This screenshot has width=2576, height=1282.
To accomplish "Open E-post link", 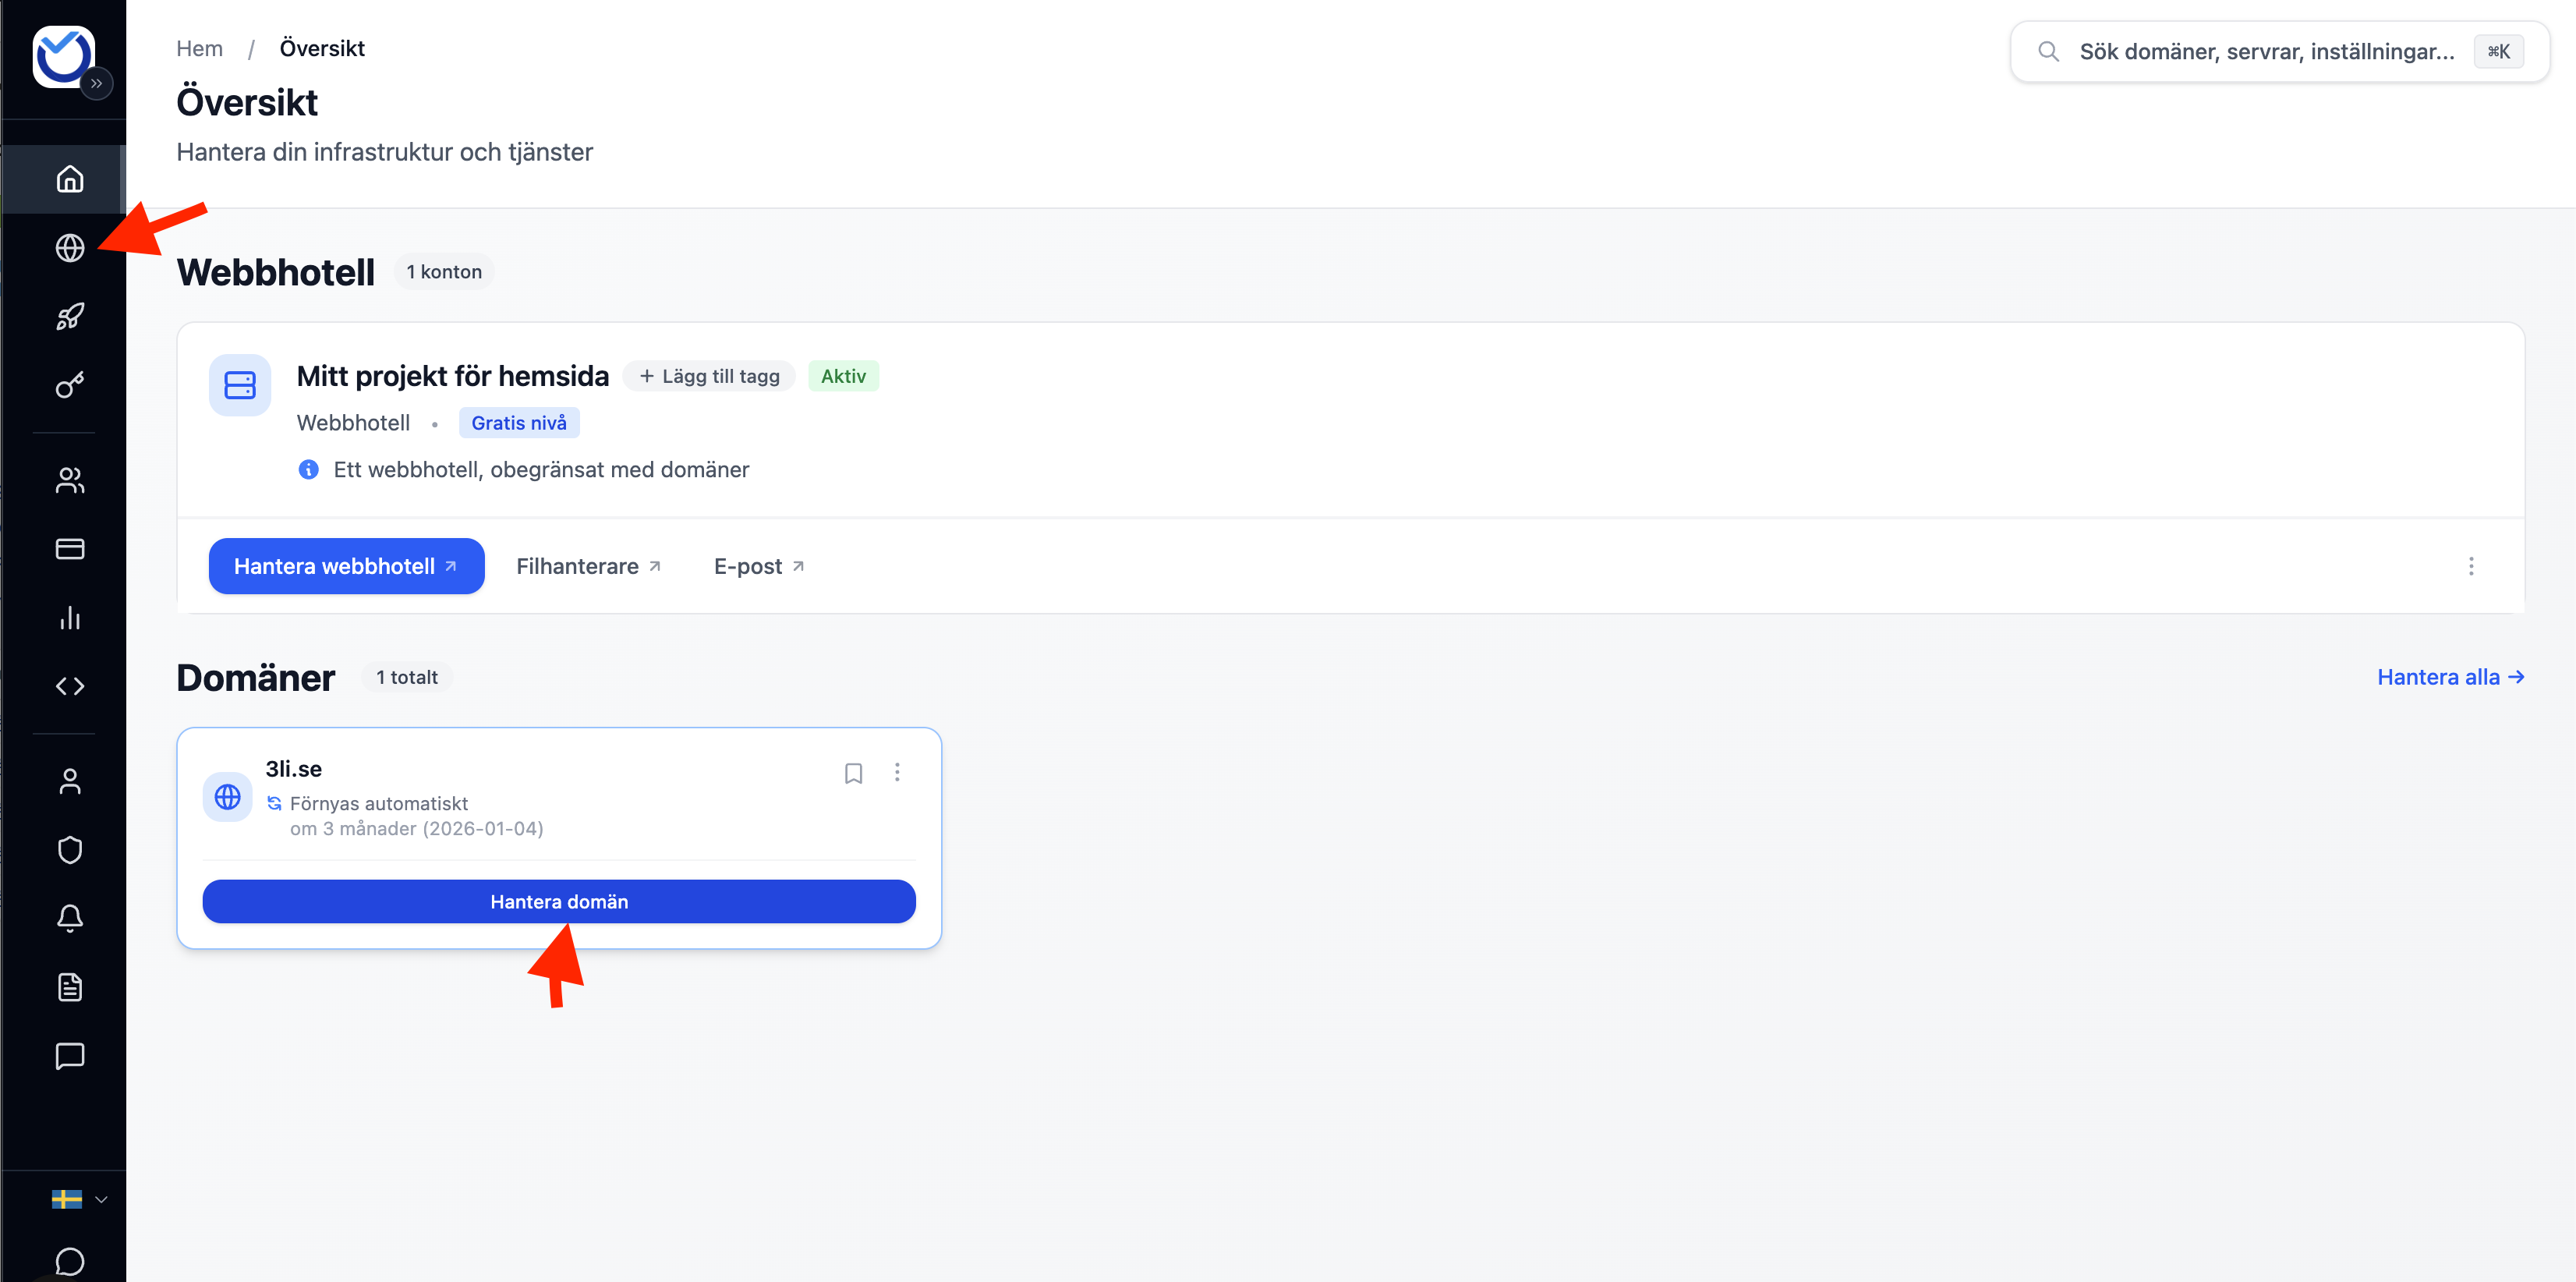I will (x=758, y=566).
